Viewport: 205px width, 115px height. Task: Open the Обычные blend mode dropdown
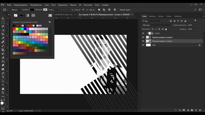[x=157, y=25]
